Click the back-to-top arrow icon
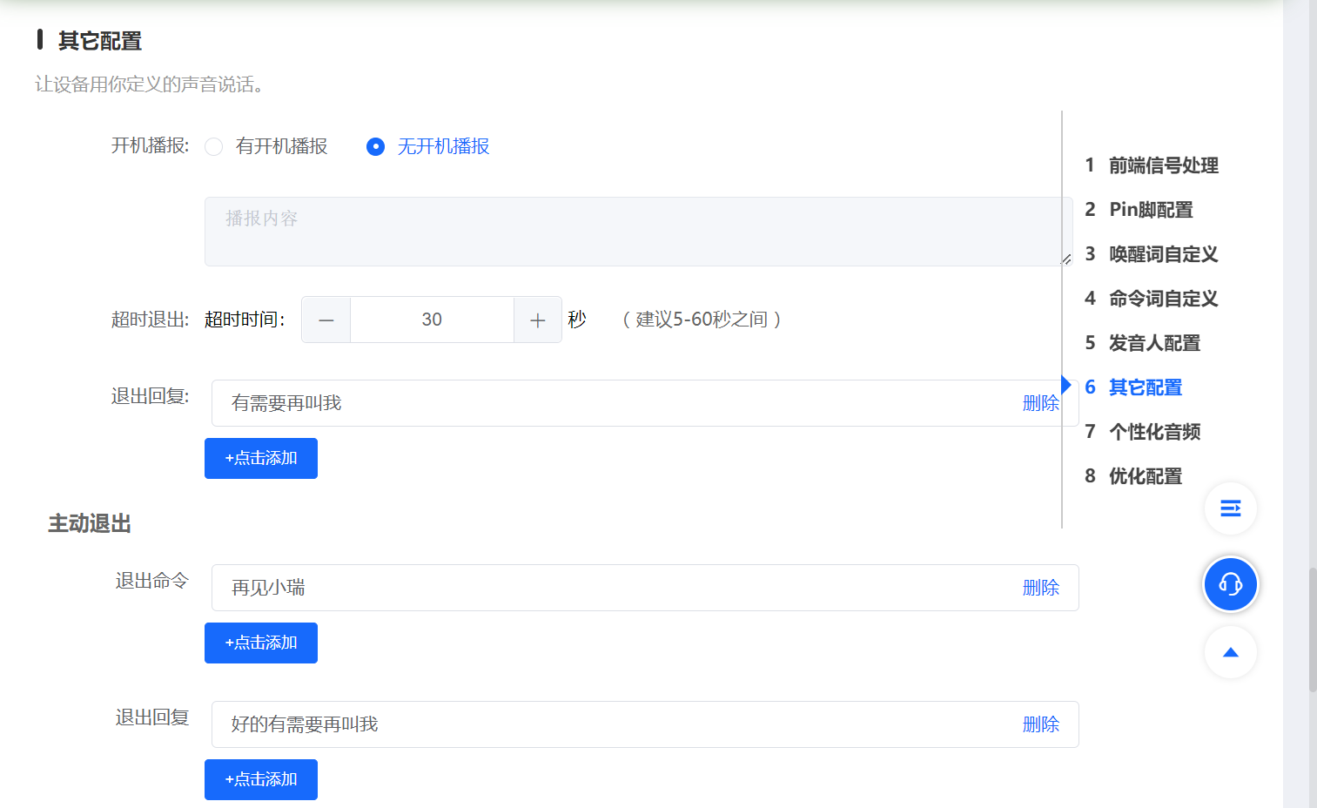 tap(1230, 652)
